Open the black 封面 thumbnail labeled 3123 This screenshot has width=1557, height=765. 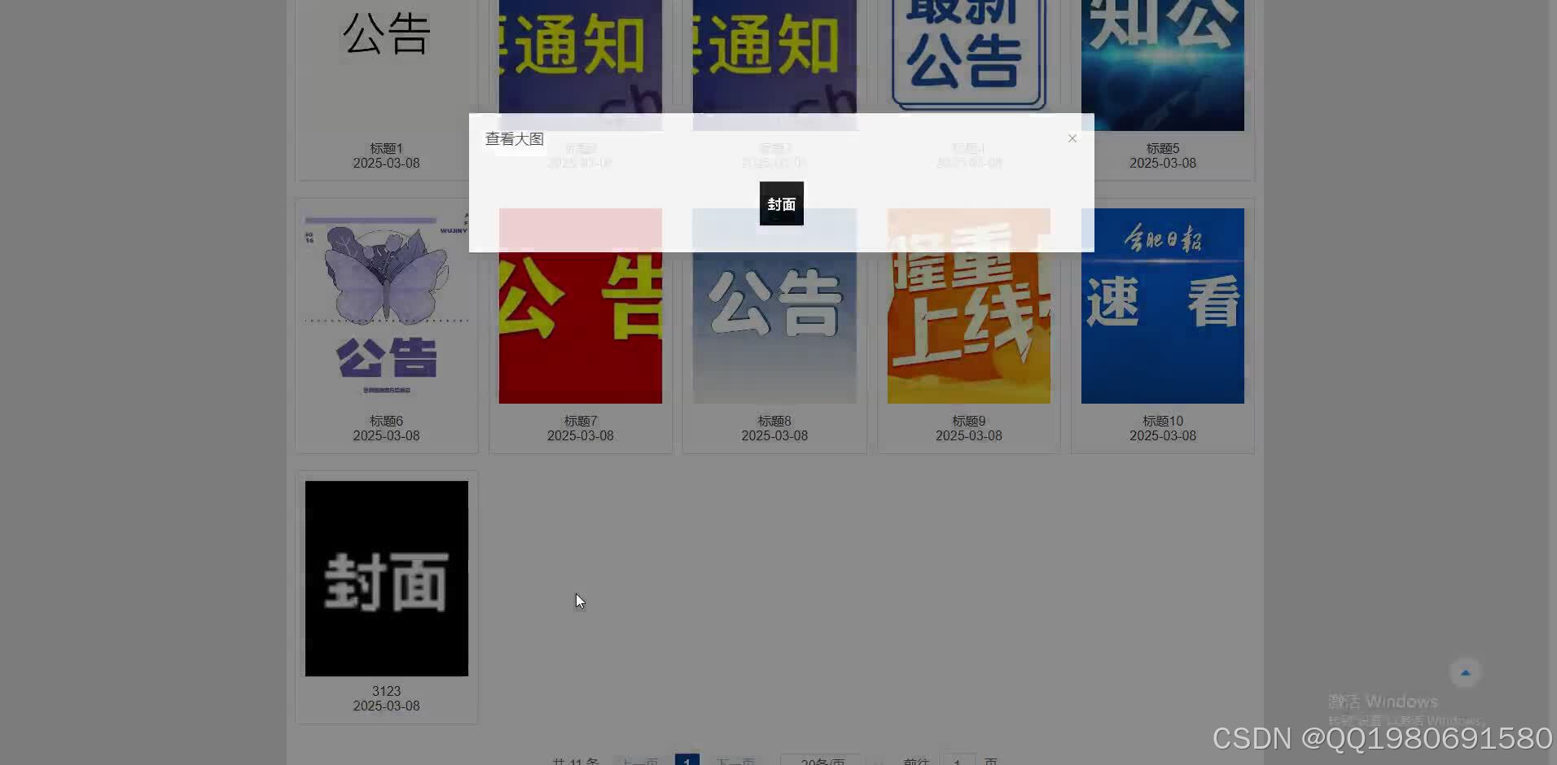(386, 579)
